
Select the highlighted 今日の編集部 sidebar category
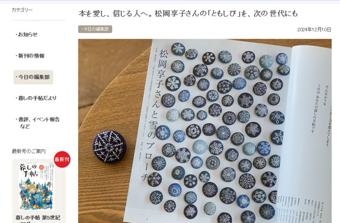[33, 77]
